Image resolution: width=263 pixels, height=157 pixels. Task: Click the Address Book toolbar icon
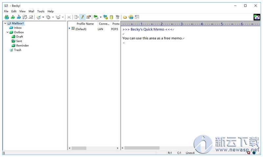coord(131,17)
